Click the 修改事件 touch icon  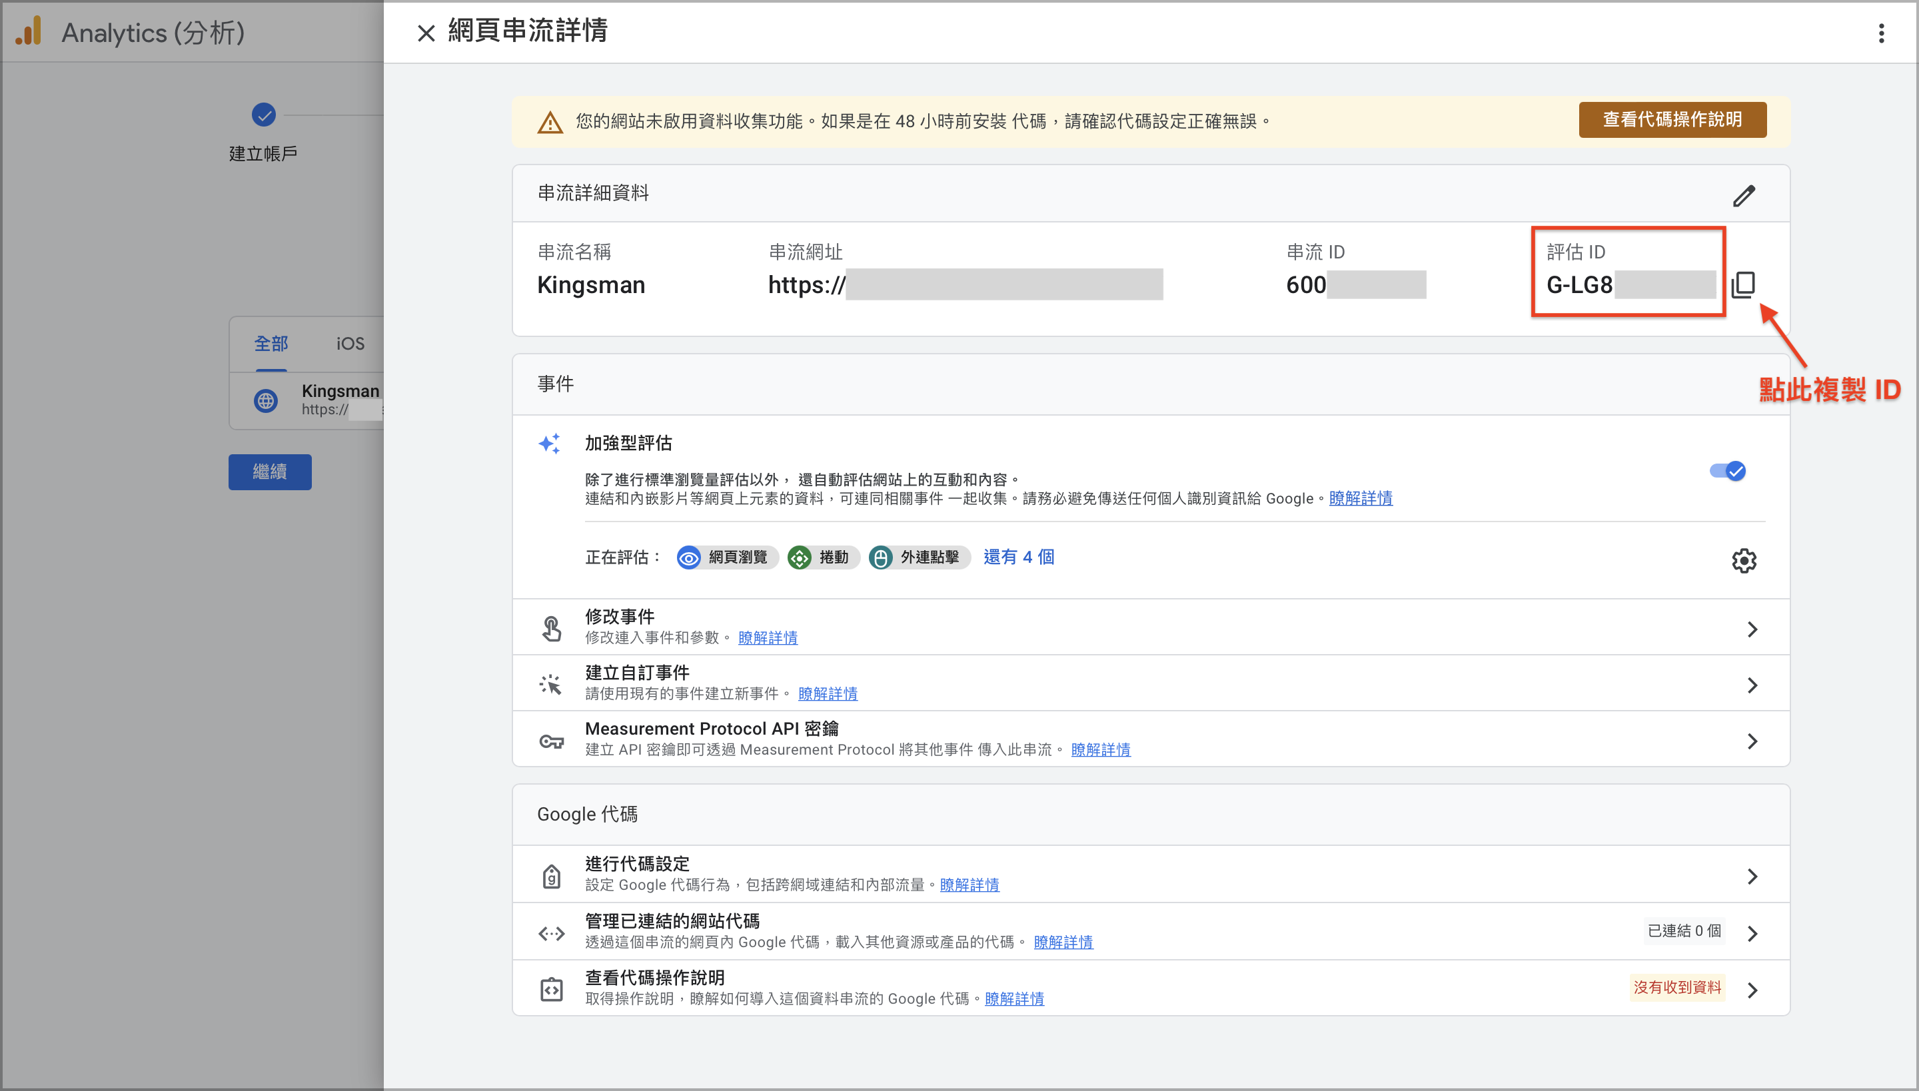pyautogui.click(x=551, y=628)
